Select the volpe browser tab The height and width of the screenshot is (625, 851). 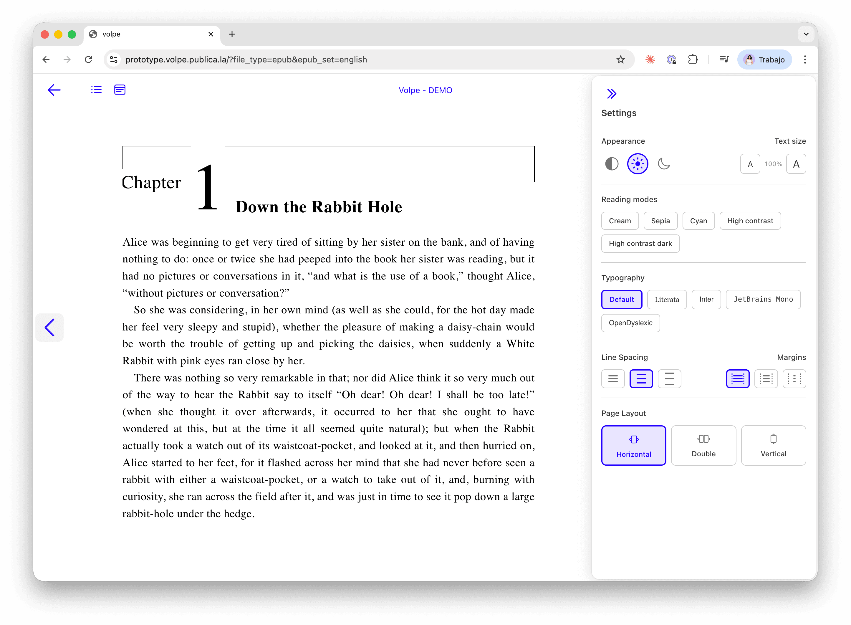[x=151, y=34]
